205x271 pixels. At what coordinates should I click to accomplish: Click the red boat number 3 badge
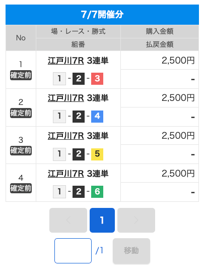(97, 79)
